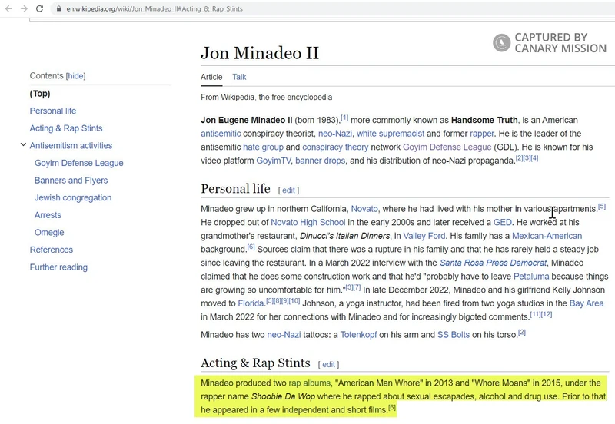Open Further reading in contents

click(x=58, y=267)
